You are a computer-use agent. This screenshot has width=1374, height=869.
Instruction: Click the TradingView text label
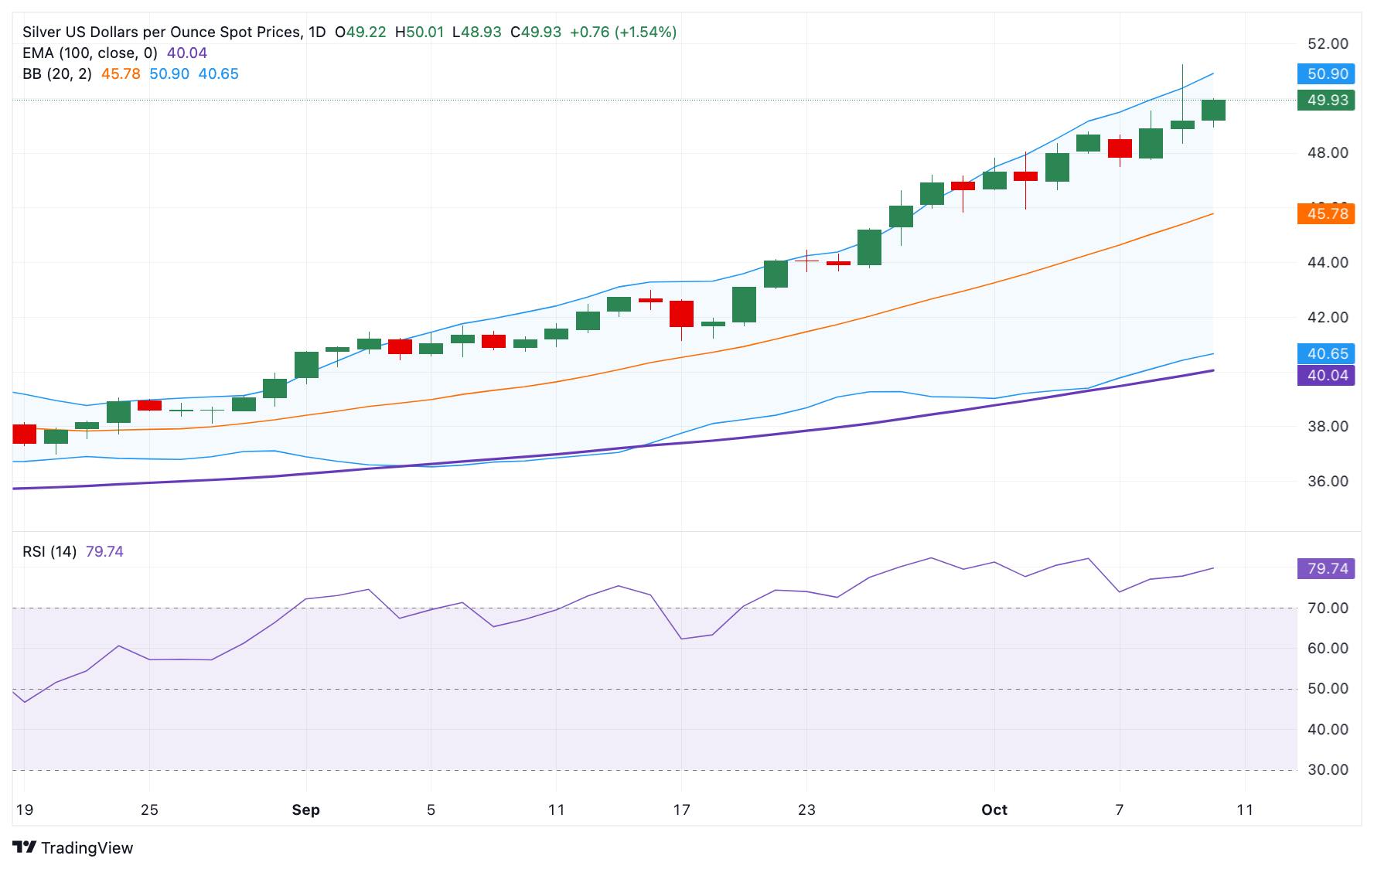coord(87,848)
